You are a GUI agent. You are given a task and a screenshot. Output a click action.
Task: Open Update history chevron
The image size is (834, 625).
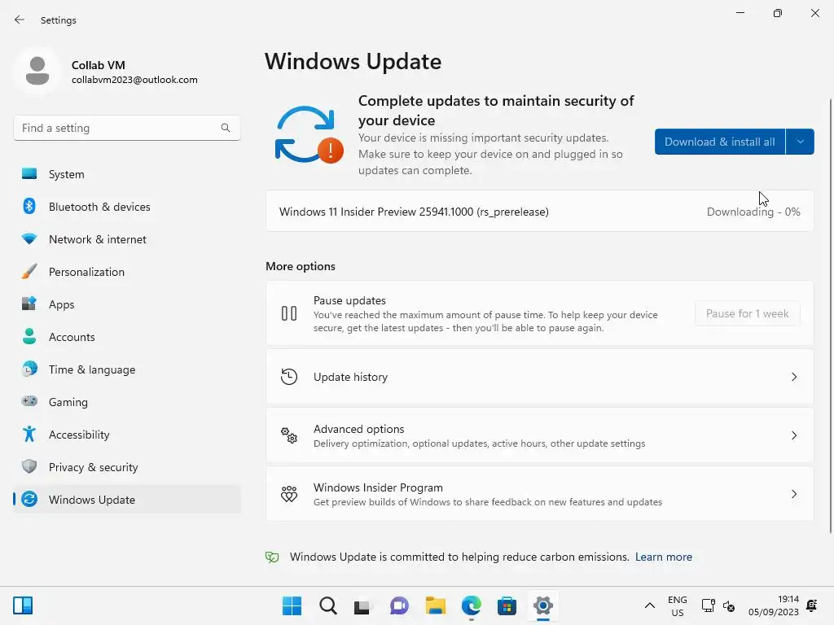coord(793,377)
